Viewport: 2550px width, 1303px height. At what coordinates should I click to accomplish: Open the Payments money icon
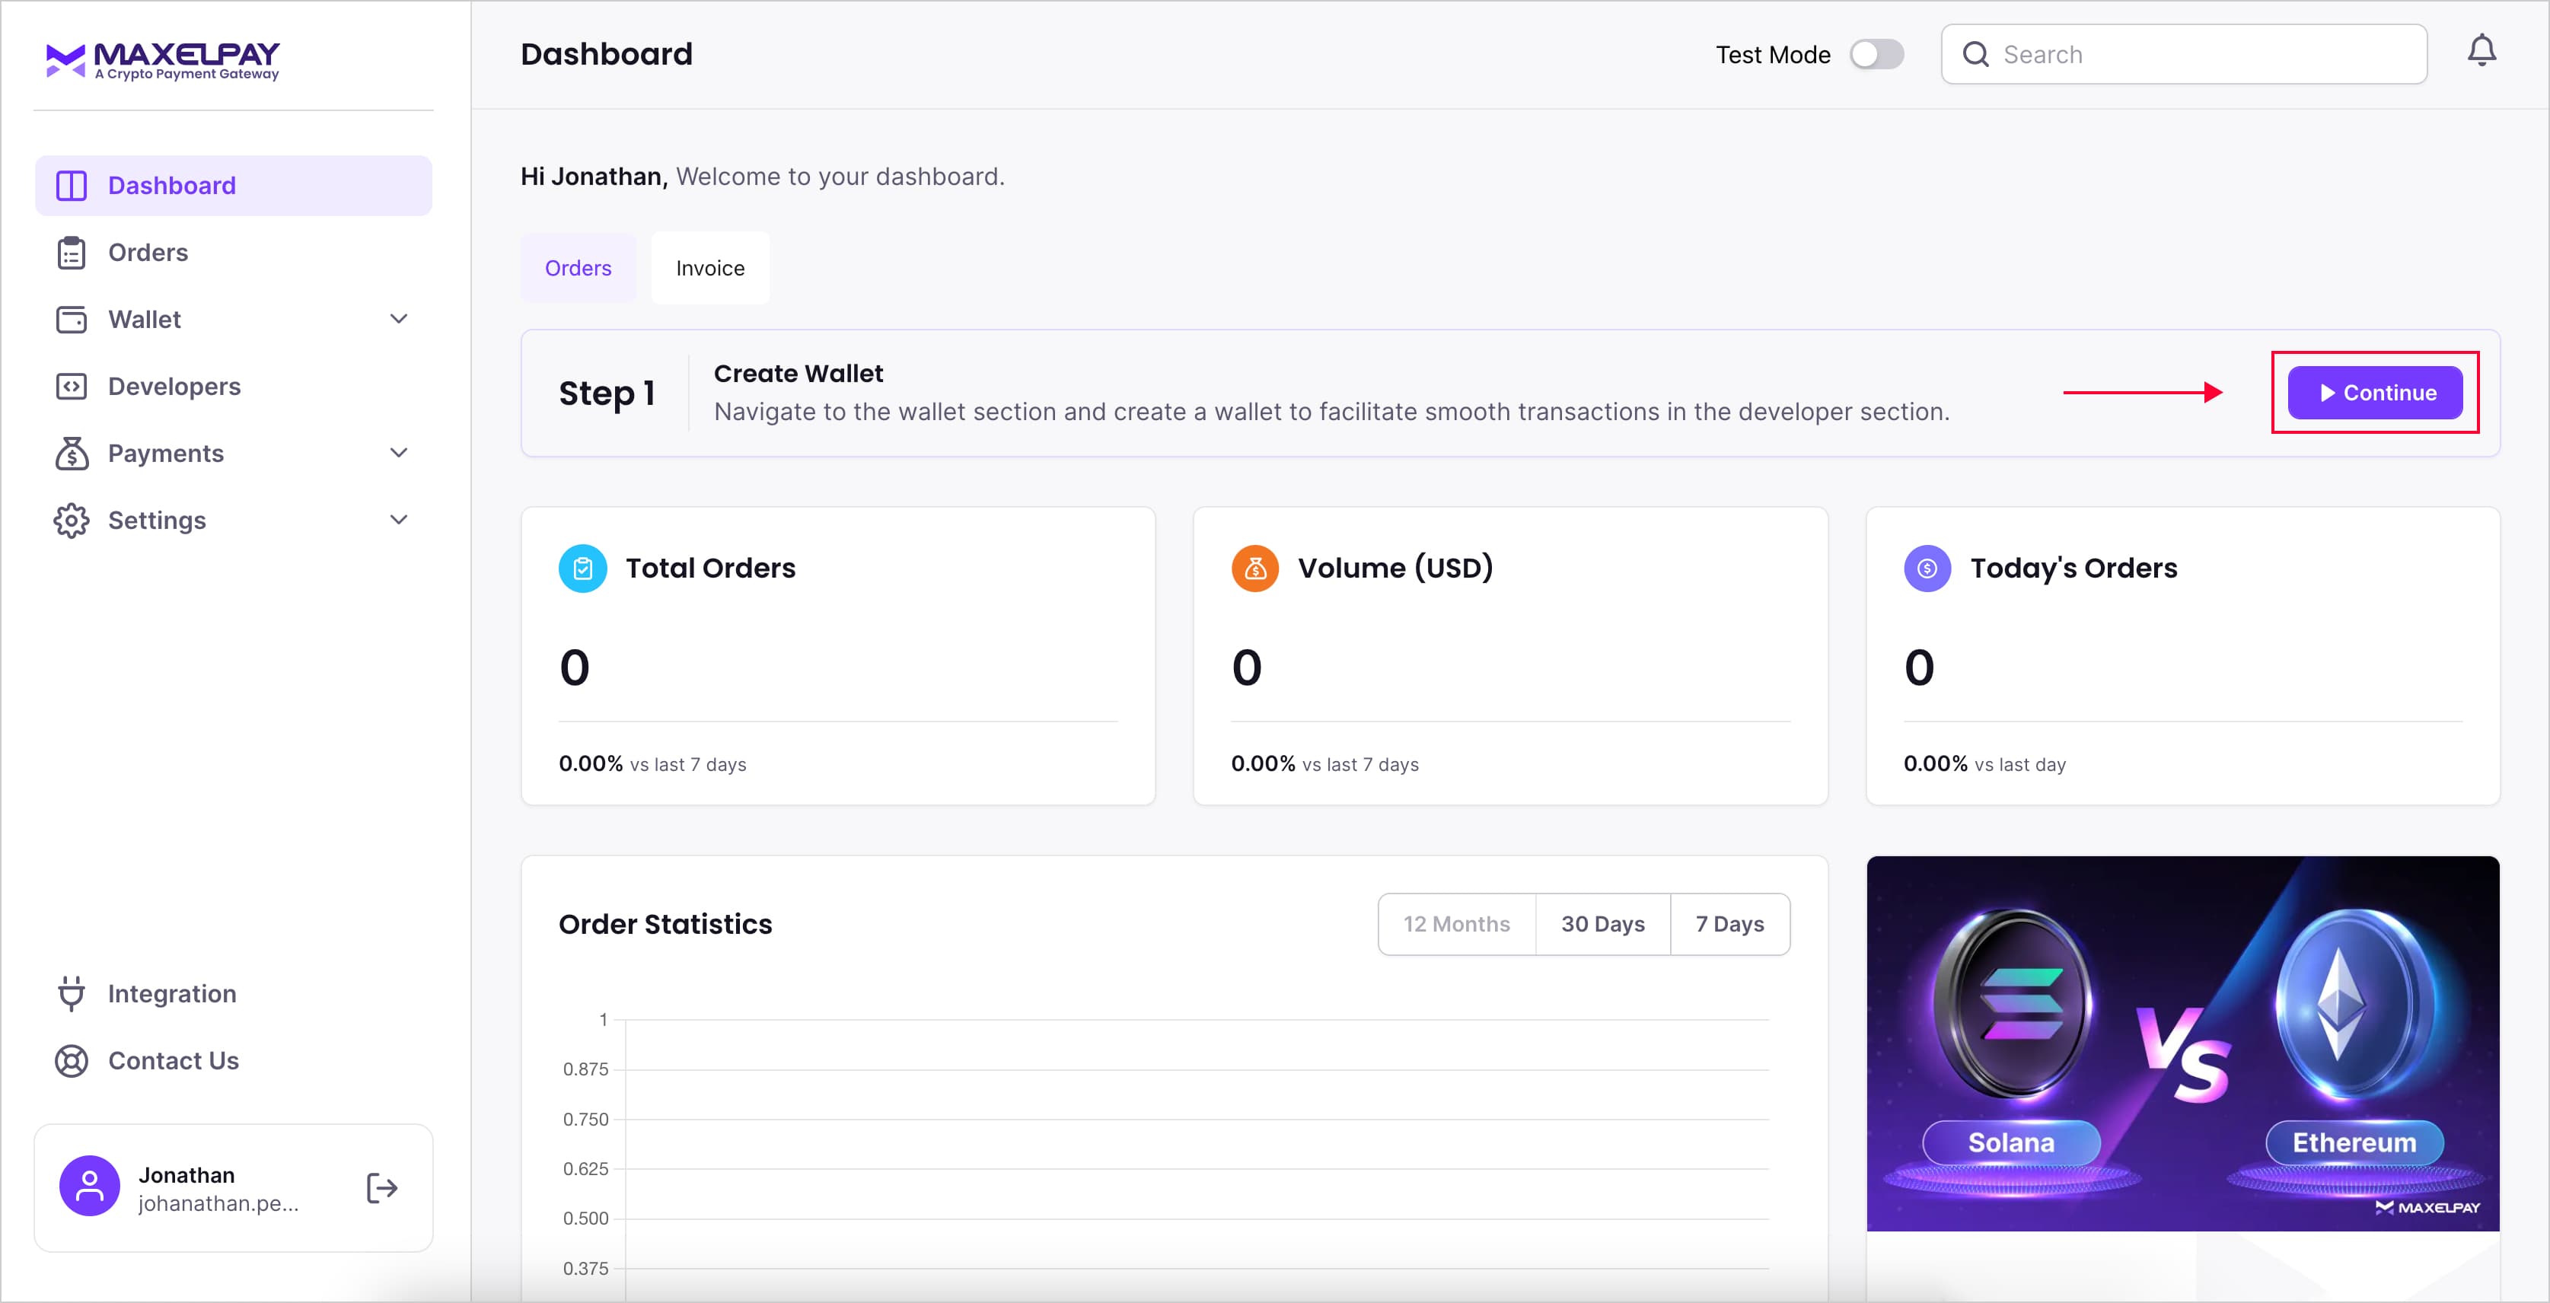[x=72, y=453]
